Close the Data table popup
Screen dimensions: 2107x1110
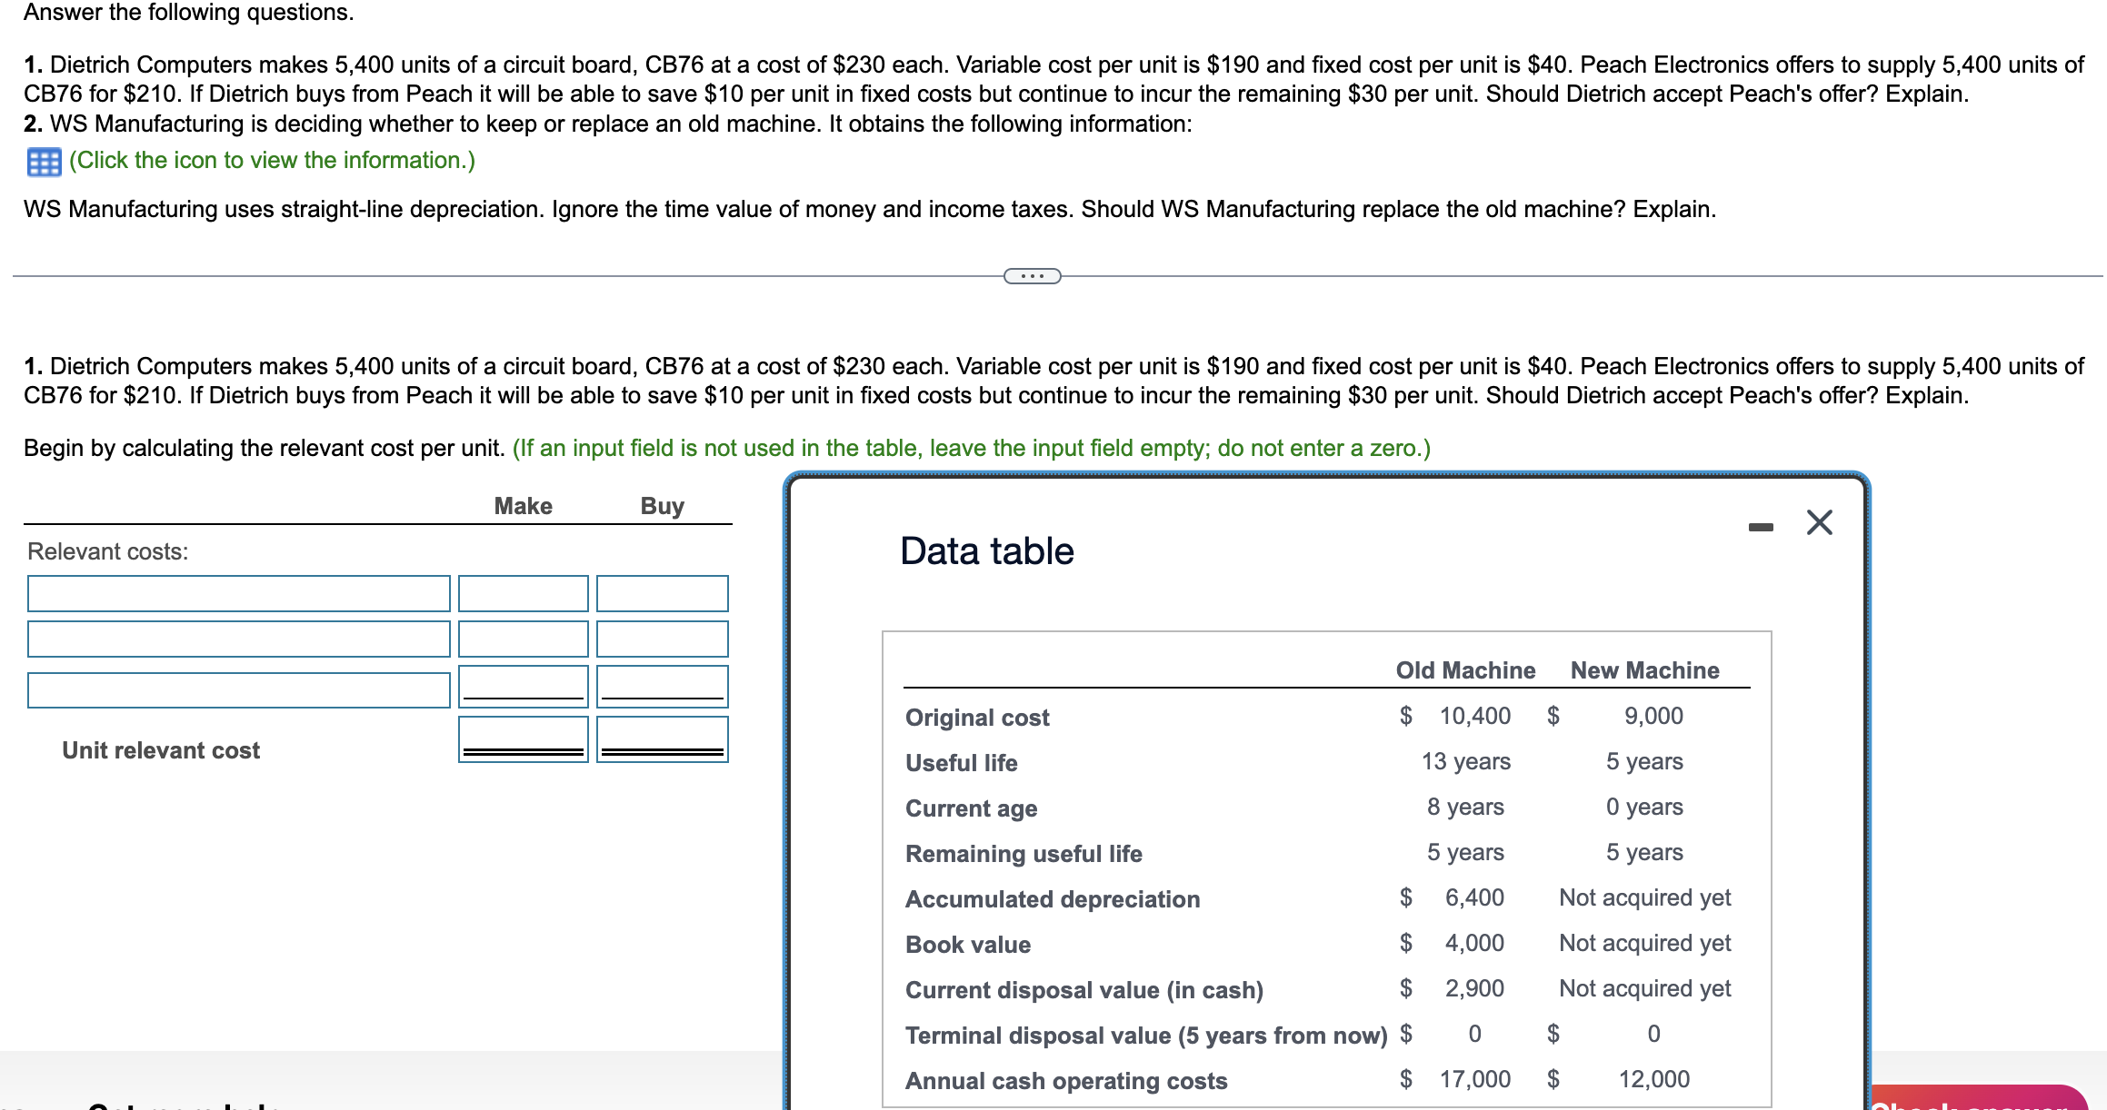click(x=1819, y=522)
